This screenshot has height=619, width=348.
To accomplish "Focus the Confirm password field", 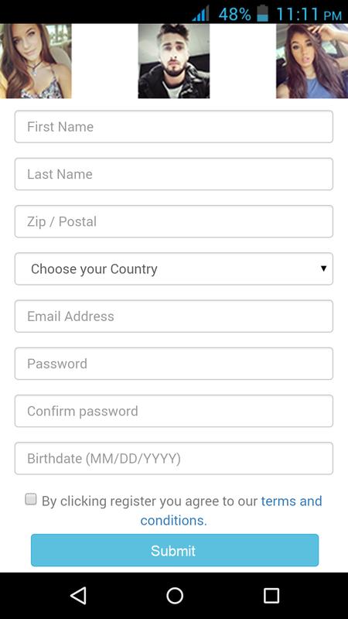I will point(174,411).
